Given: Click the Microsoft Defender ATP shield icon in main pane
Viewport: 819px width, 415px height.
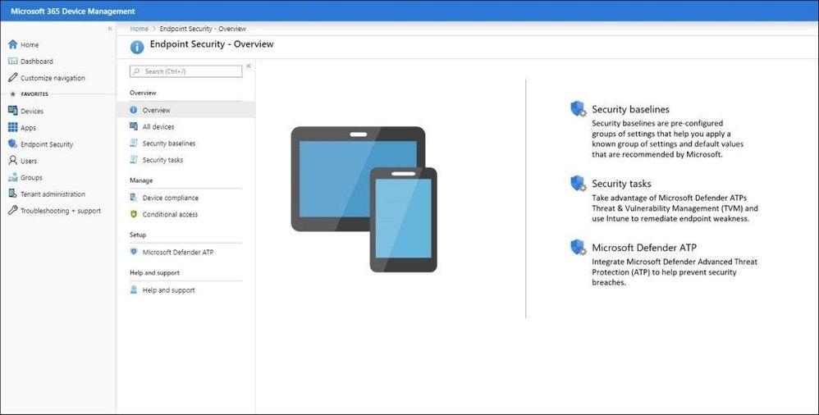Looking at the screenshot, I should [x=579, y=248].
